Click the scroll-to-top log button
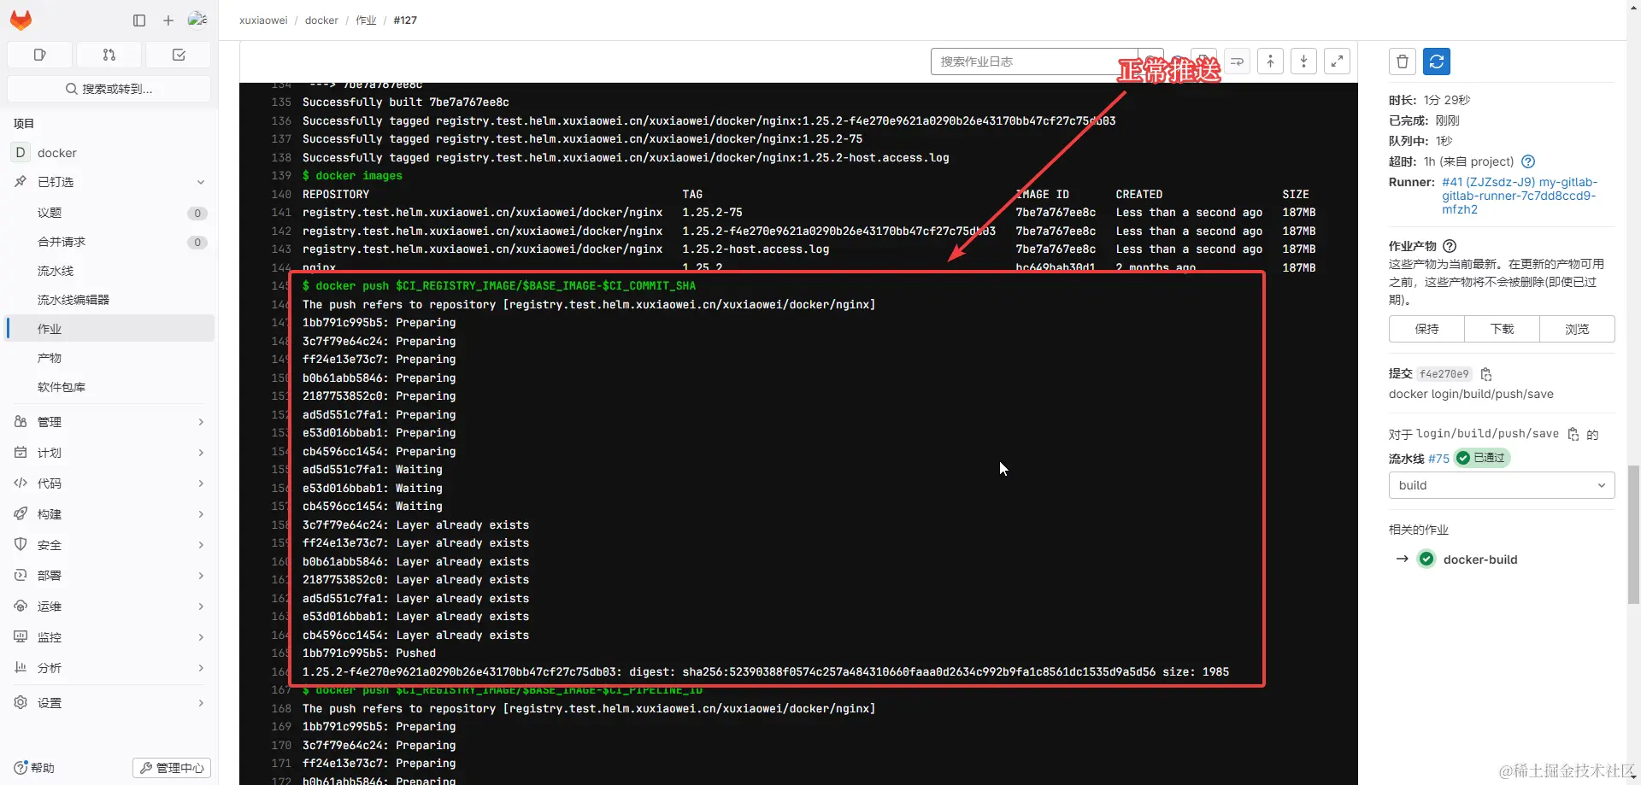Screen dimensions: 1641x785 (x=1270, y=62)
